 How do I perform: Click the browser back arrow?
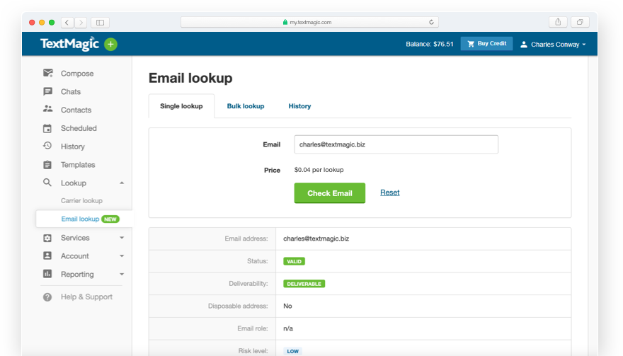(x=67, y=23)
